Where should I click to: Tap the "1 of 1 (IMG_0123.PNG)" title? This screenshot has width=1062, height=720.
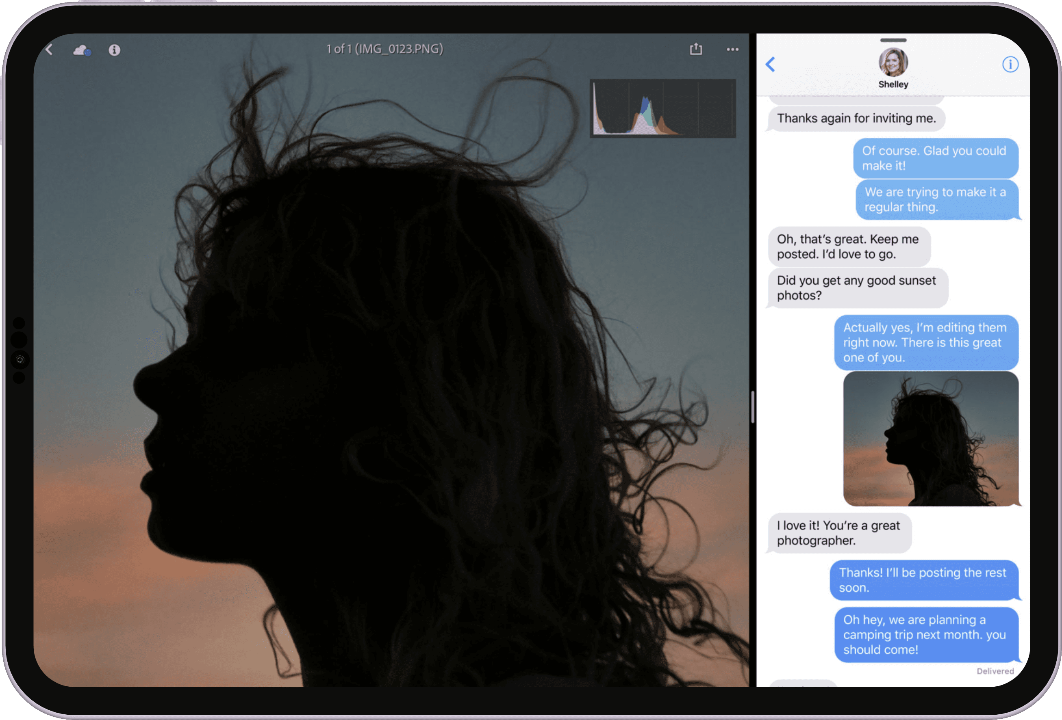click(x=384, y=49)
